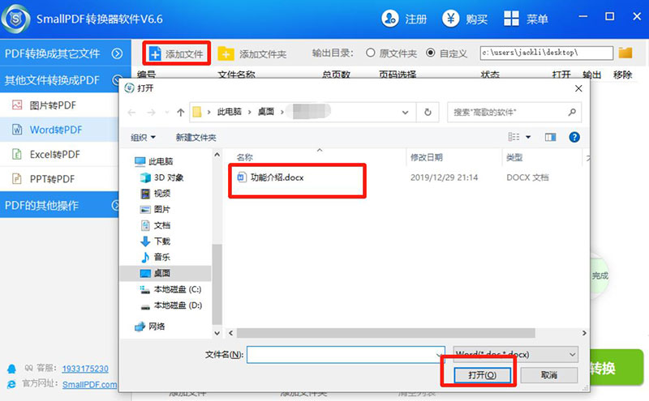The height and width of the screenshot is (401, 649).
Task: Open the 菜单 grid icon
Action: pyautogui.click(x=512, y=18)
